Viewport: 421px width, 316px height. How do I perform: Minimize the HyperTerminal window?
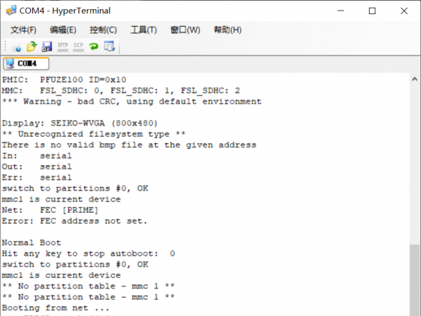point(340,11)
